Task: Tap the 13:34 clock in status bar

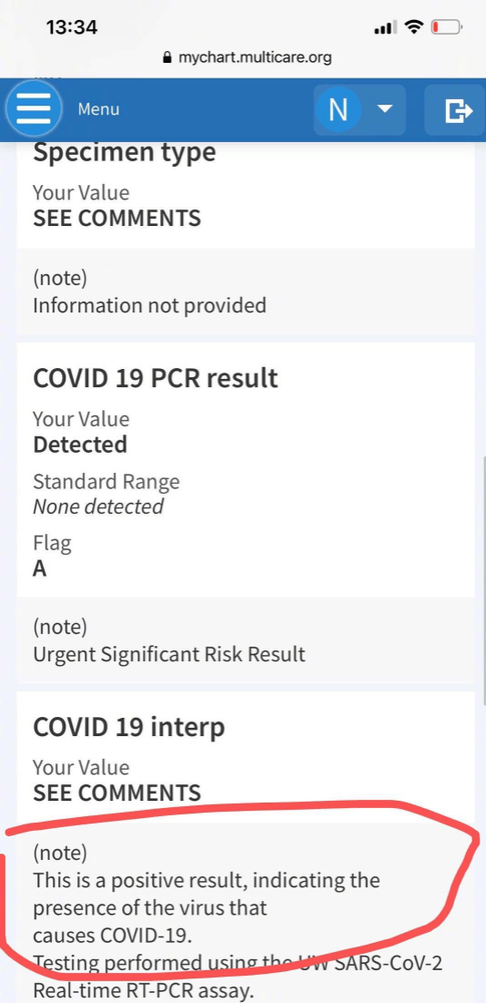Action: (x=72, y=27)
